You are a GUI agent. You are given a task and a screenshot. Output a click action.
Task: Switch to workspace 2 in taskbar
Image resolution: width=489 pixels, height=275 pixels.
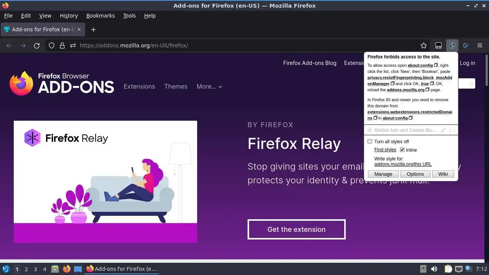click(x=26, y=269)
